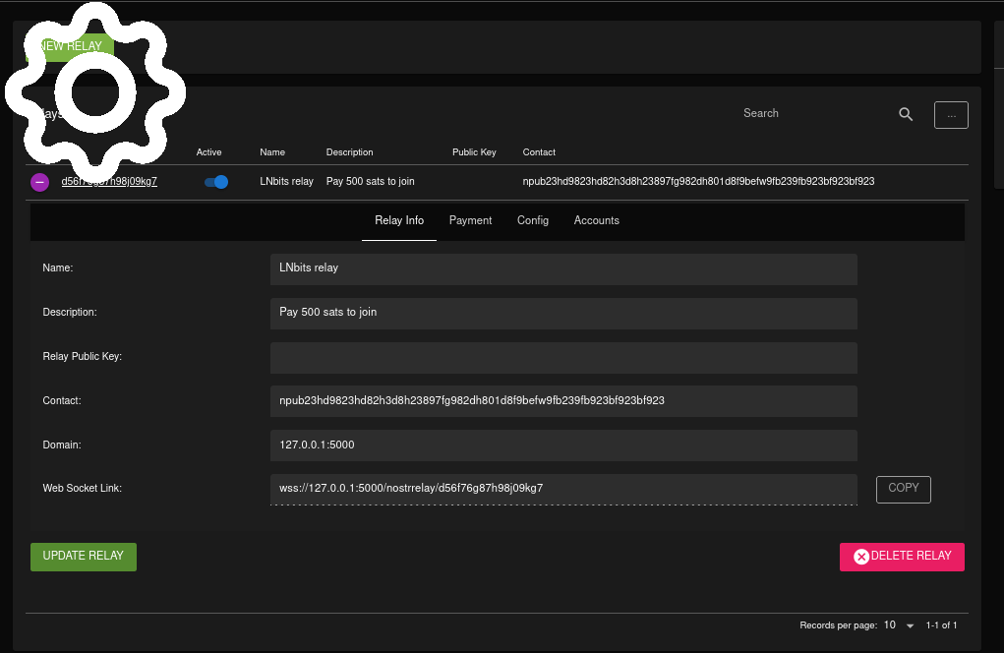Switch to the Payment tab

click(470, 220)
